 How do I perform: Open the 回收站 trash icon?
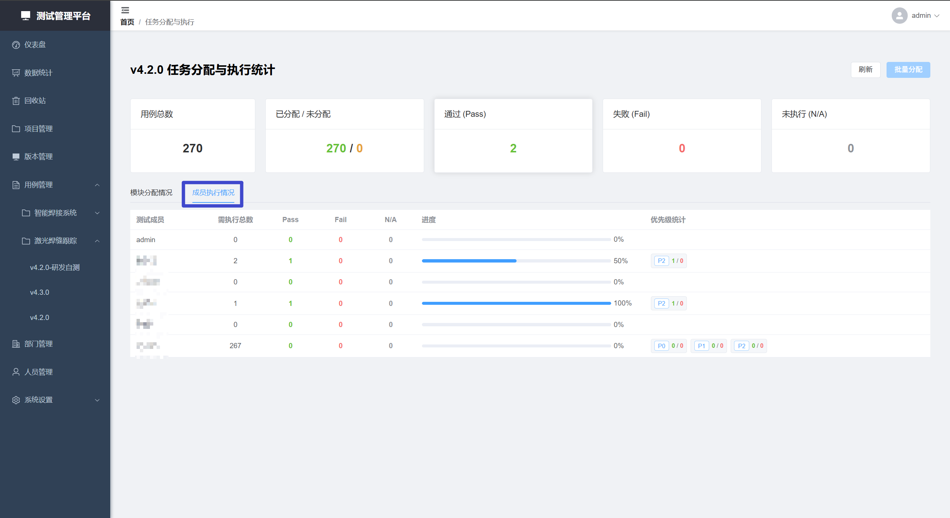pos(16,101)
